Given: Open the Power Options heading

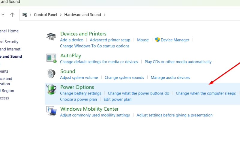Looking at the screenshot, I should coord(77,87).
